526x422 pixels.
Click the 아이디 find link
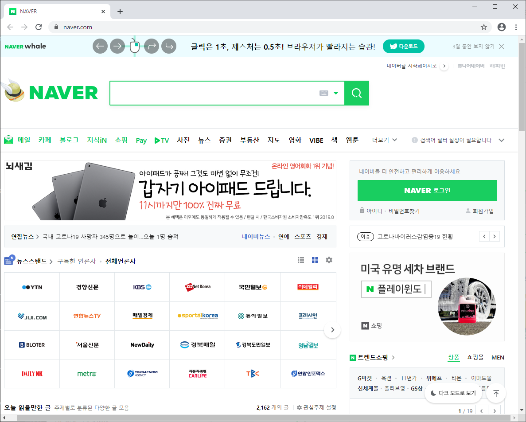[x=371, y=211]
